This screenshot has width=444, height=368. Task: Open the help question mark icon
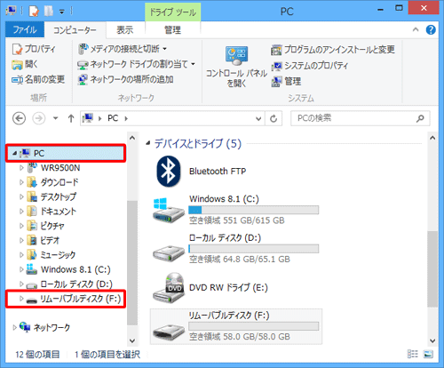tap(431, 29)
